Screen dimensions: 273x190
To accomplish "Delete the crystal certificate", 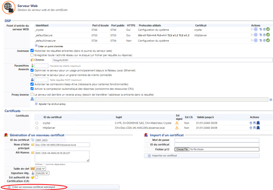I will [251, 123].
